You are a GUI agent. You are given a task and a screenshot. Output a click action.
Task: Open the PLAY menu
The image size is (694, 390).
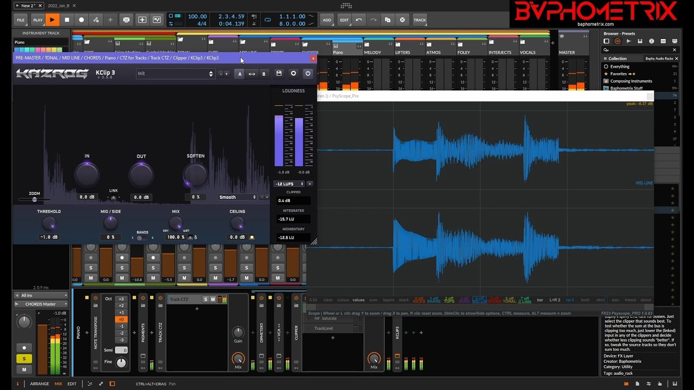(37, 20)
